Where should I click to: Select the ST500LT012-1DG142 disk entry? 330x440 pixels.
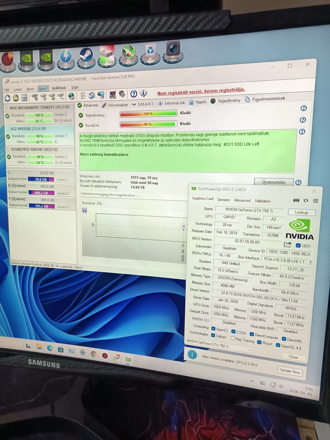point(41,157)
